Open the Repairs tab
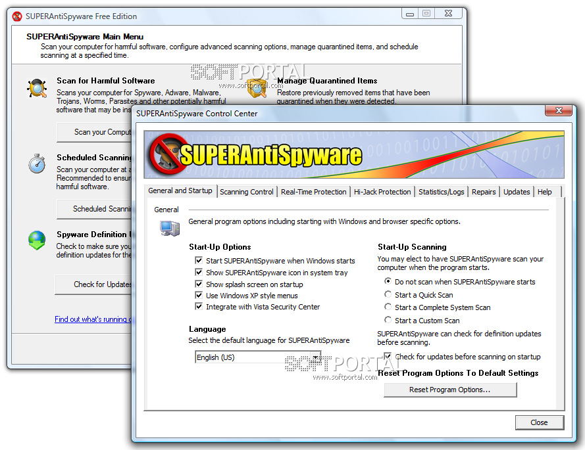This screenshot has height=450, width=585. [x=484, y=192]
